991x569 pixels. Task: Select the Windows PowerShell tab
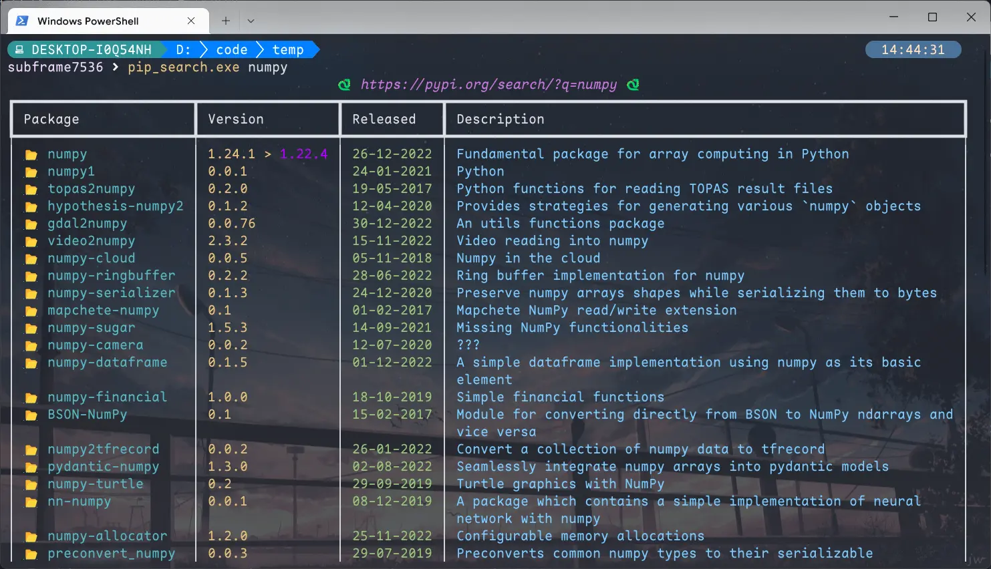tap(108, 21)
